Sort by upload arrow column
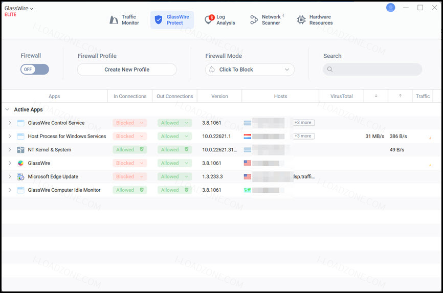443x293 pixels. [401, 96]
